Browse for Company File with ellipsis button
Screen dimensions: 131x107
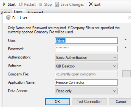(126, 74)
